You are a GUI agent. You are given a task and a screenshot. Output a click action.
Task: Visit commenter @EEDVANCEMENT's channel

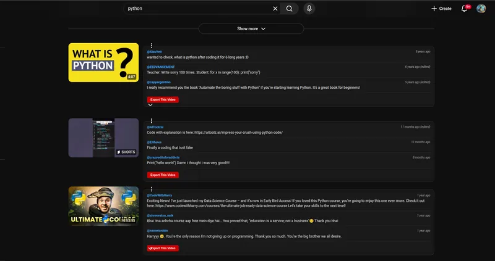(161, 67)
